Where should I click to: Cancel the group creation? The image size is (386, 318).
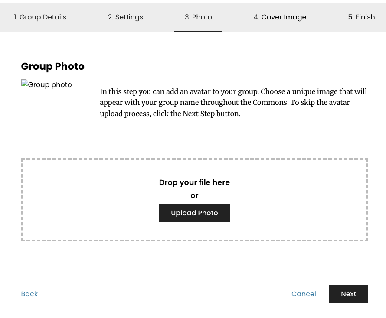[x=304, y=294]
